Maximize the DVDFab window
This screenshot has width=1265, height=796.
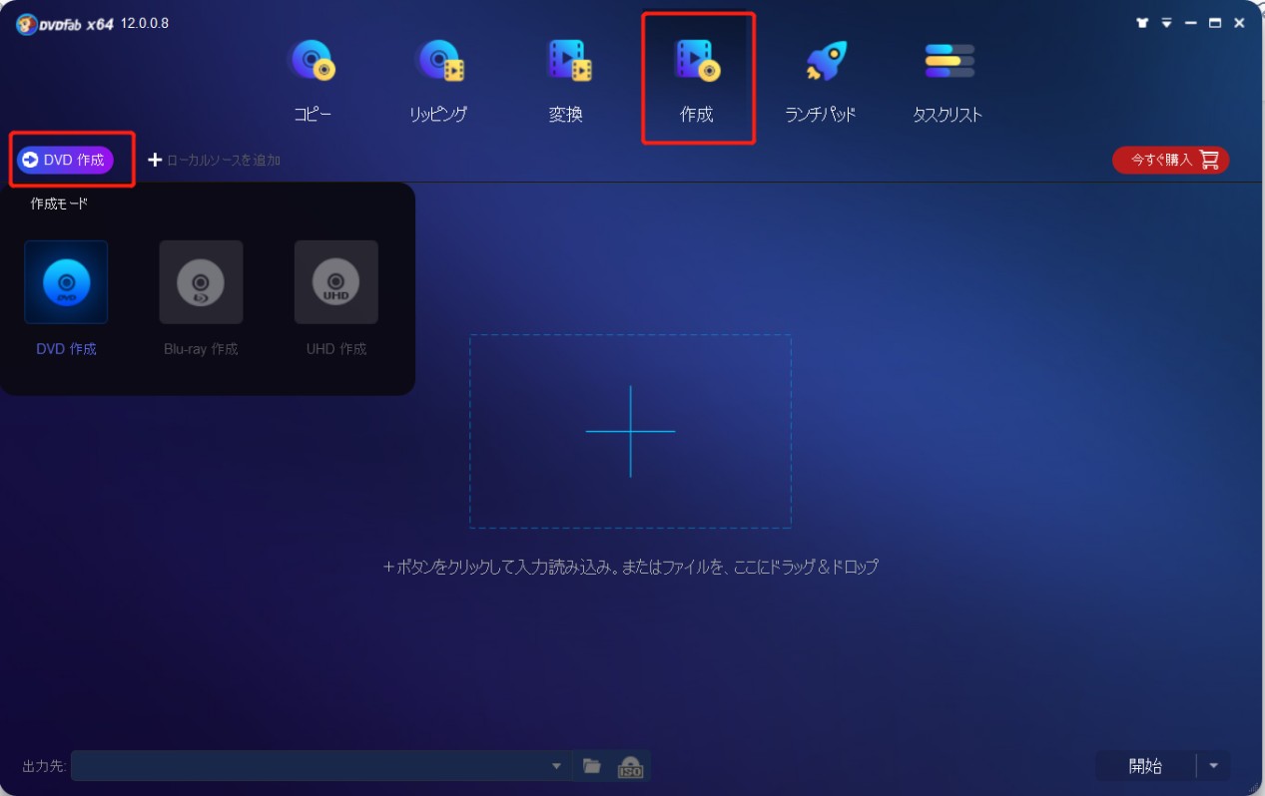[1215, 23]
